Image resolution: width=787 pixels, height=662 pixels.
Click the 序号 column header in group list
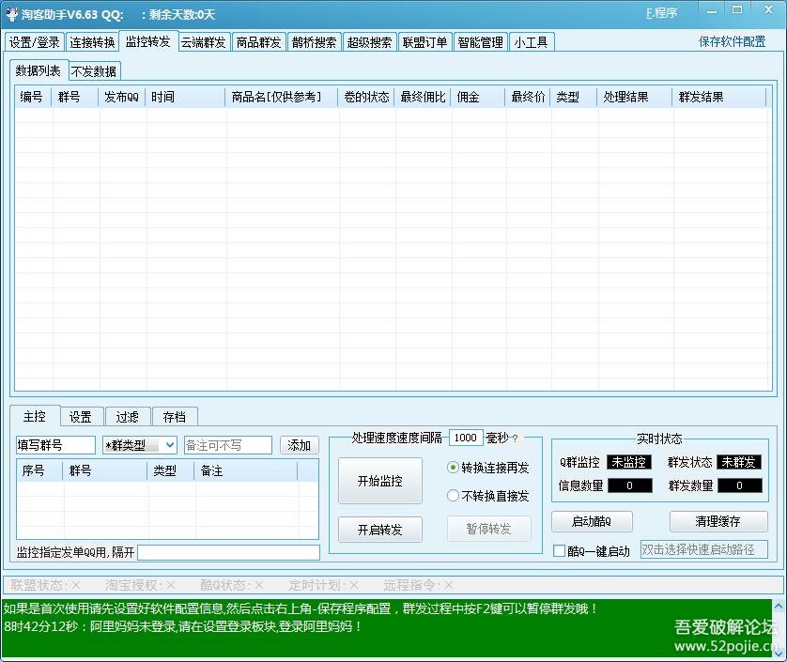point(39,470)
